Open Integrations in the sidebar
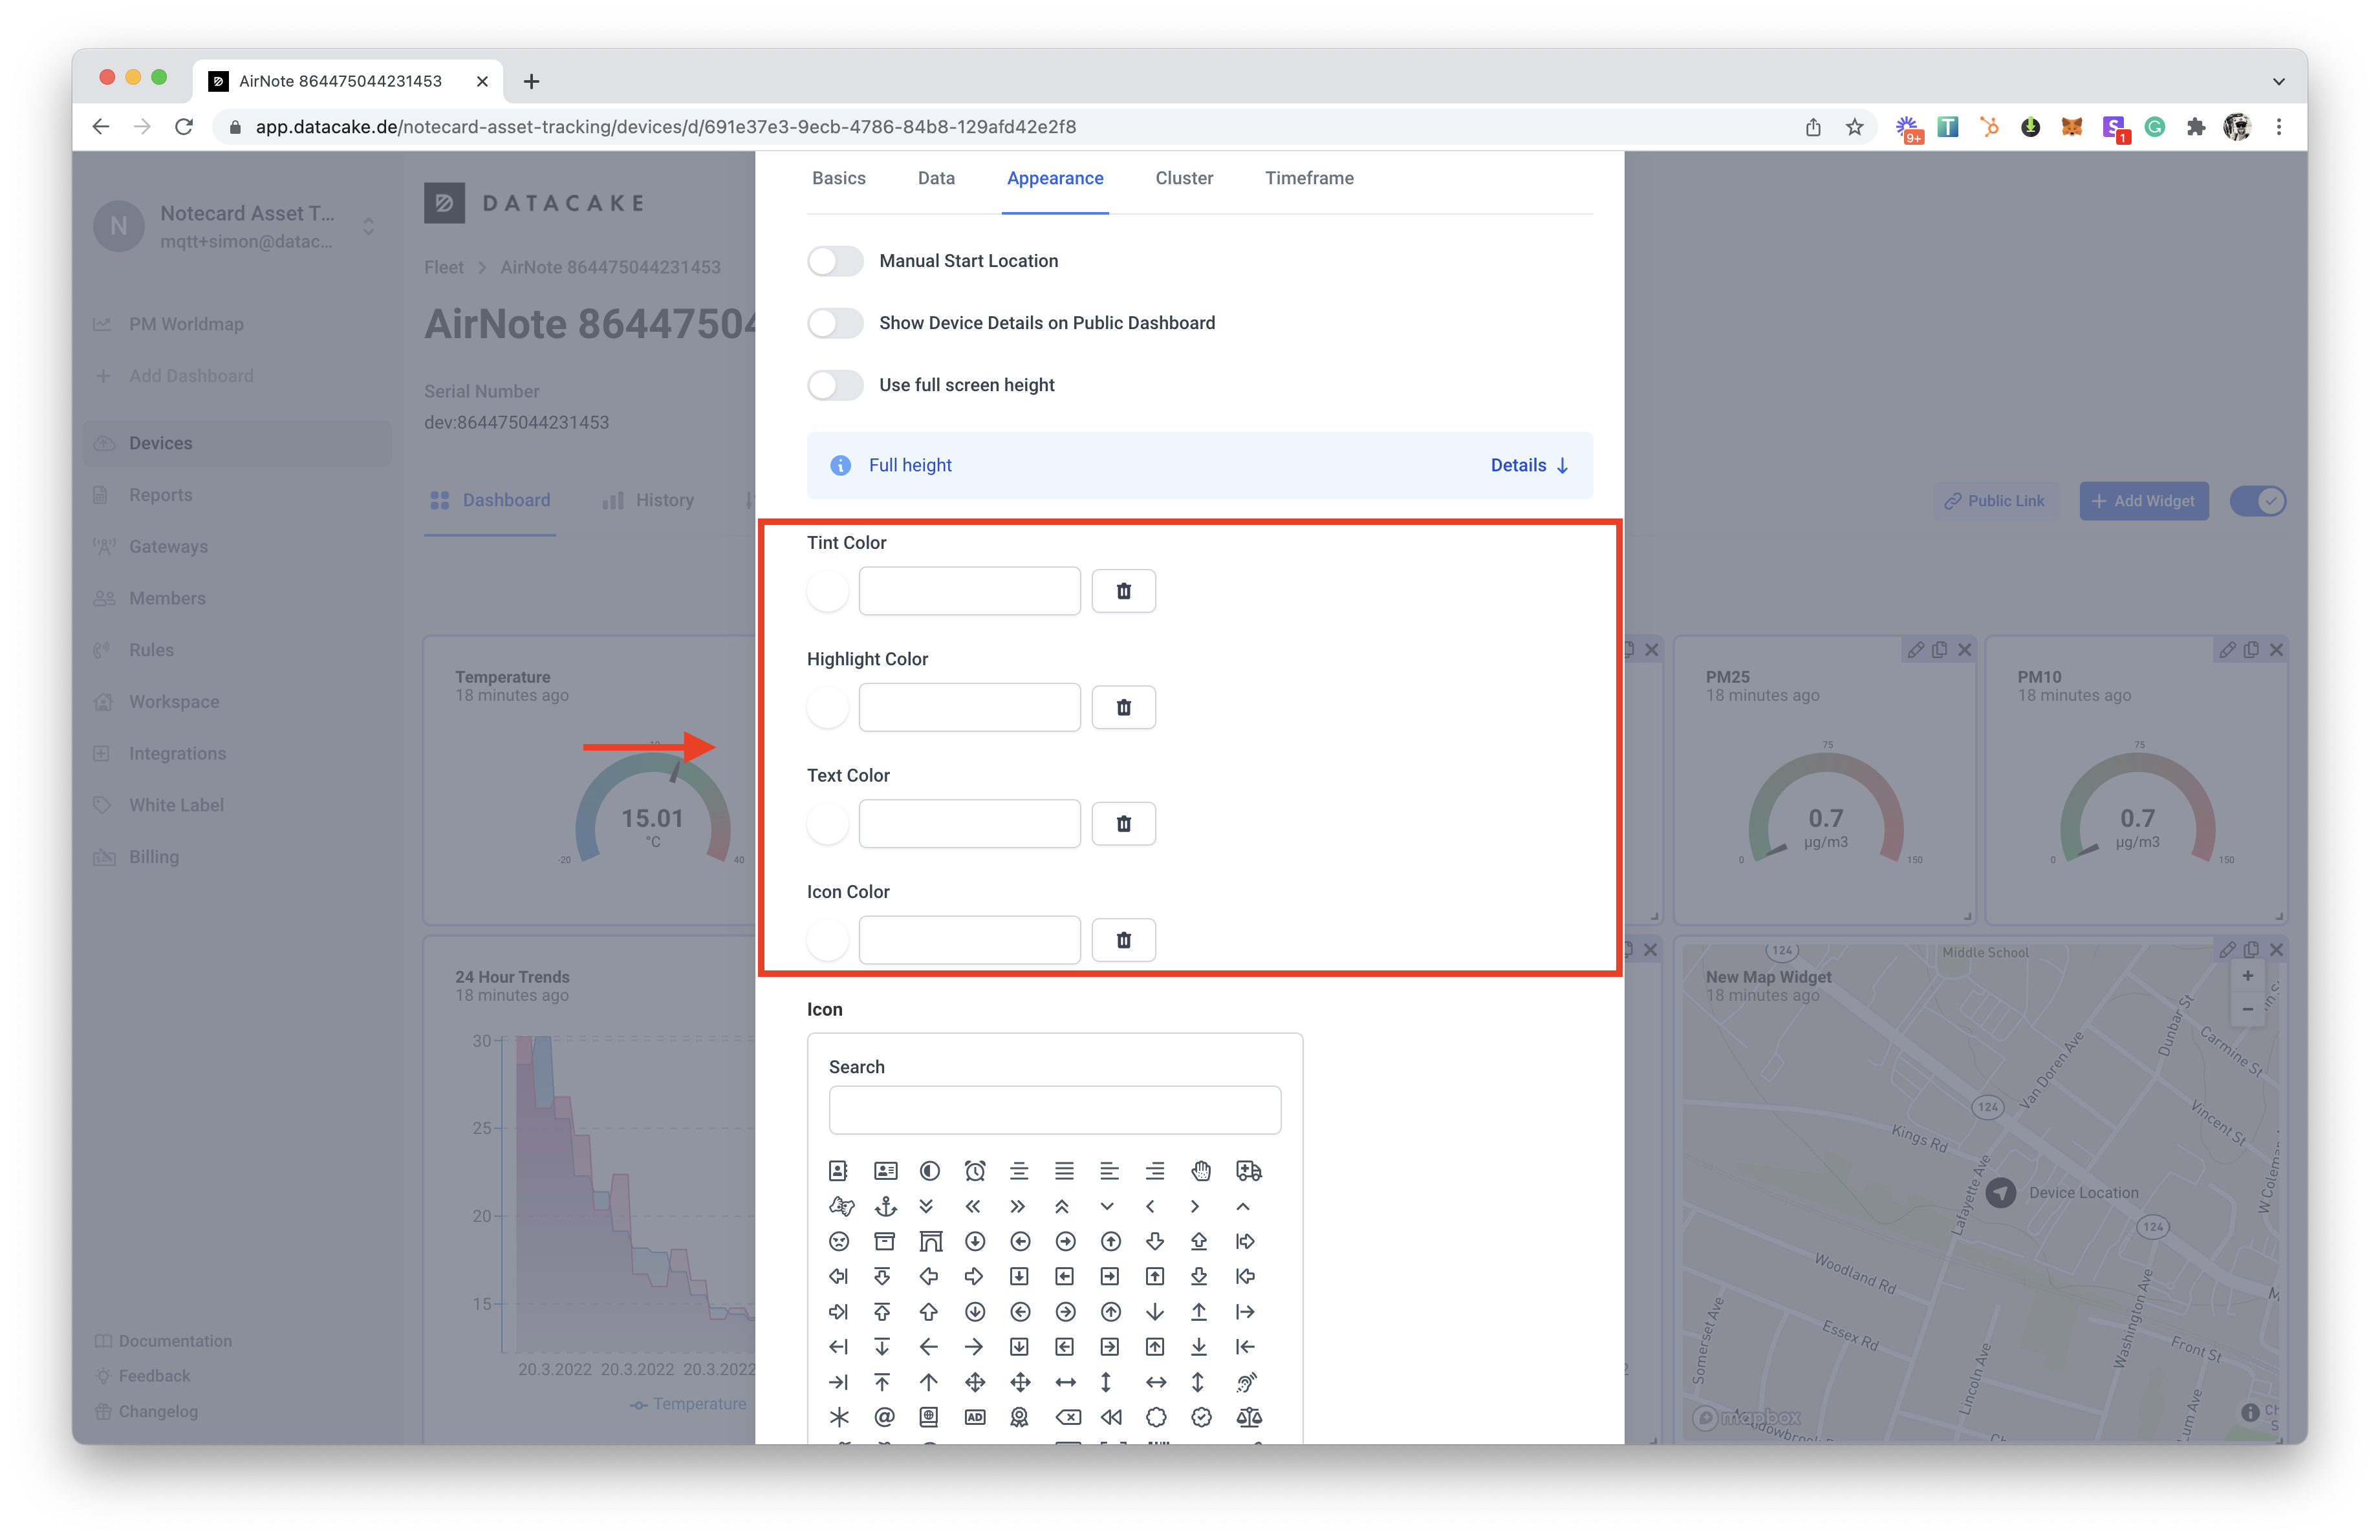This screenshot has width=2380, height=1540. pos(177,753)
